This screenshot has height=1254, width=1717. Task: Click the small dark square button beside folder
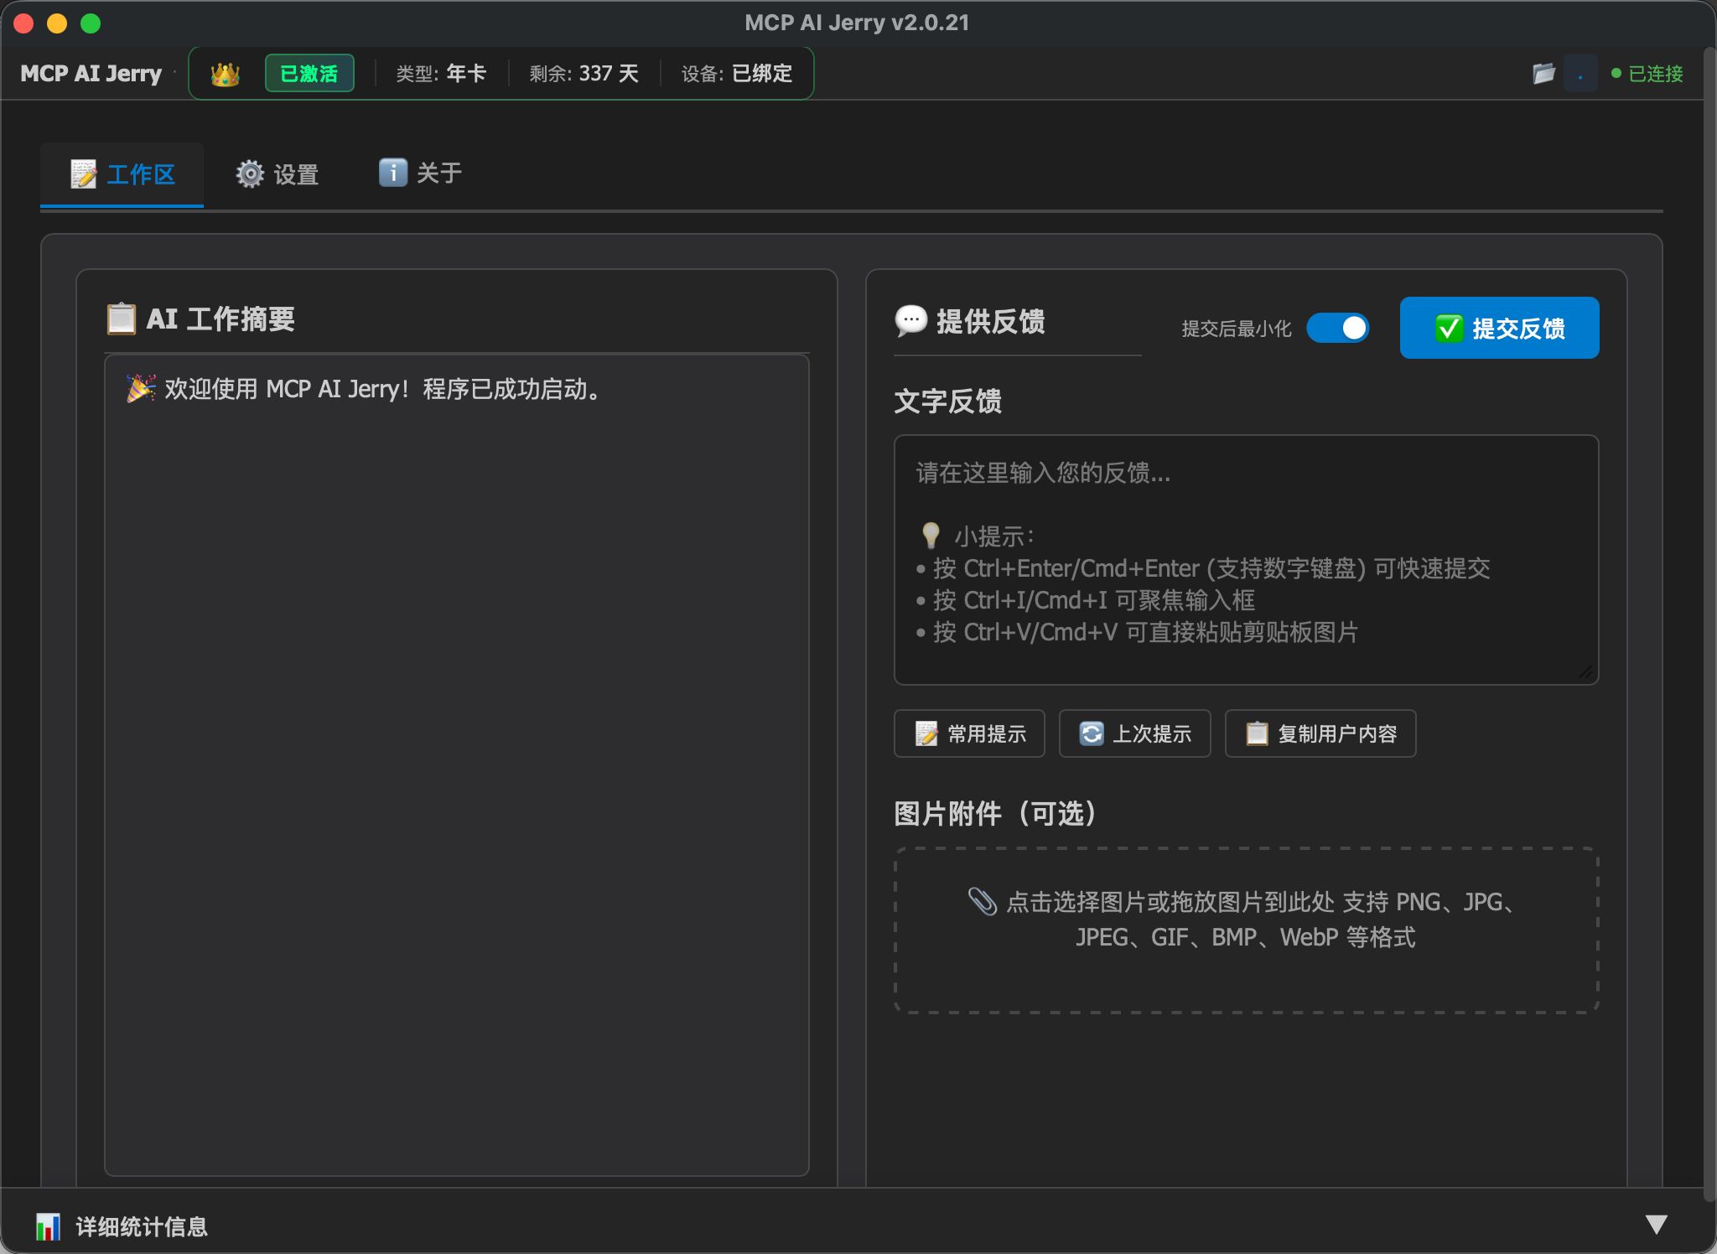1580,74
